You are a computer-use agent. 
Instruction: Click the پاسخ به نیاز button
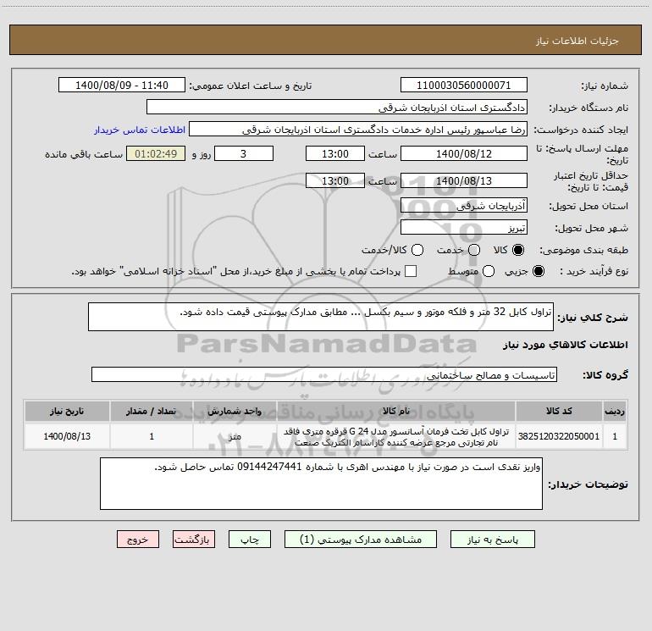(x=493, y=540)
